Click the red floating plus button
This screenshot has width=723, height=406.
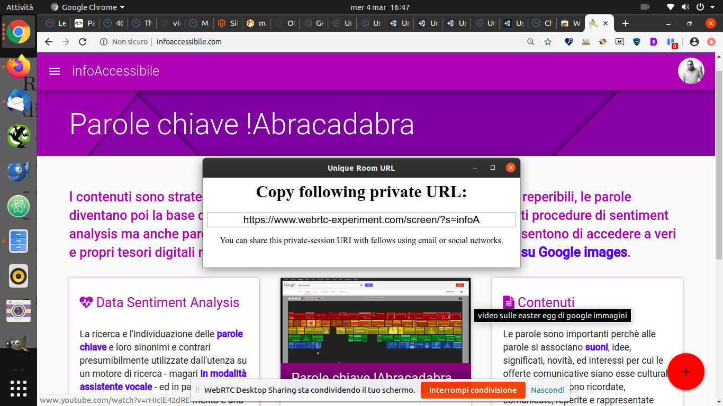(x=685, y=372)
